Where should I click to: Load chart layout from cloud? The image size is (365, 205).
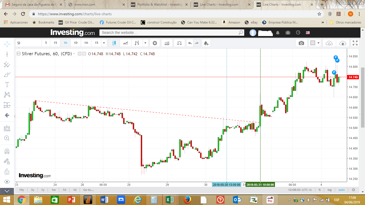329,43
